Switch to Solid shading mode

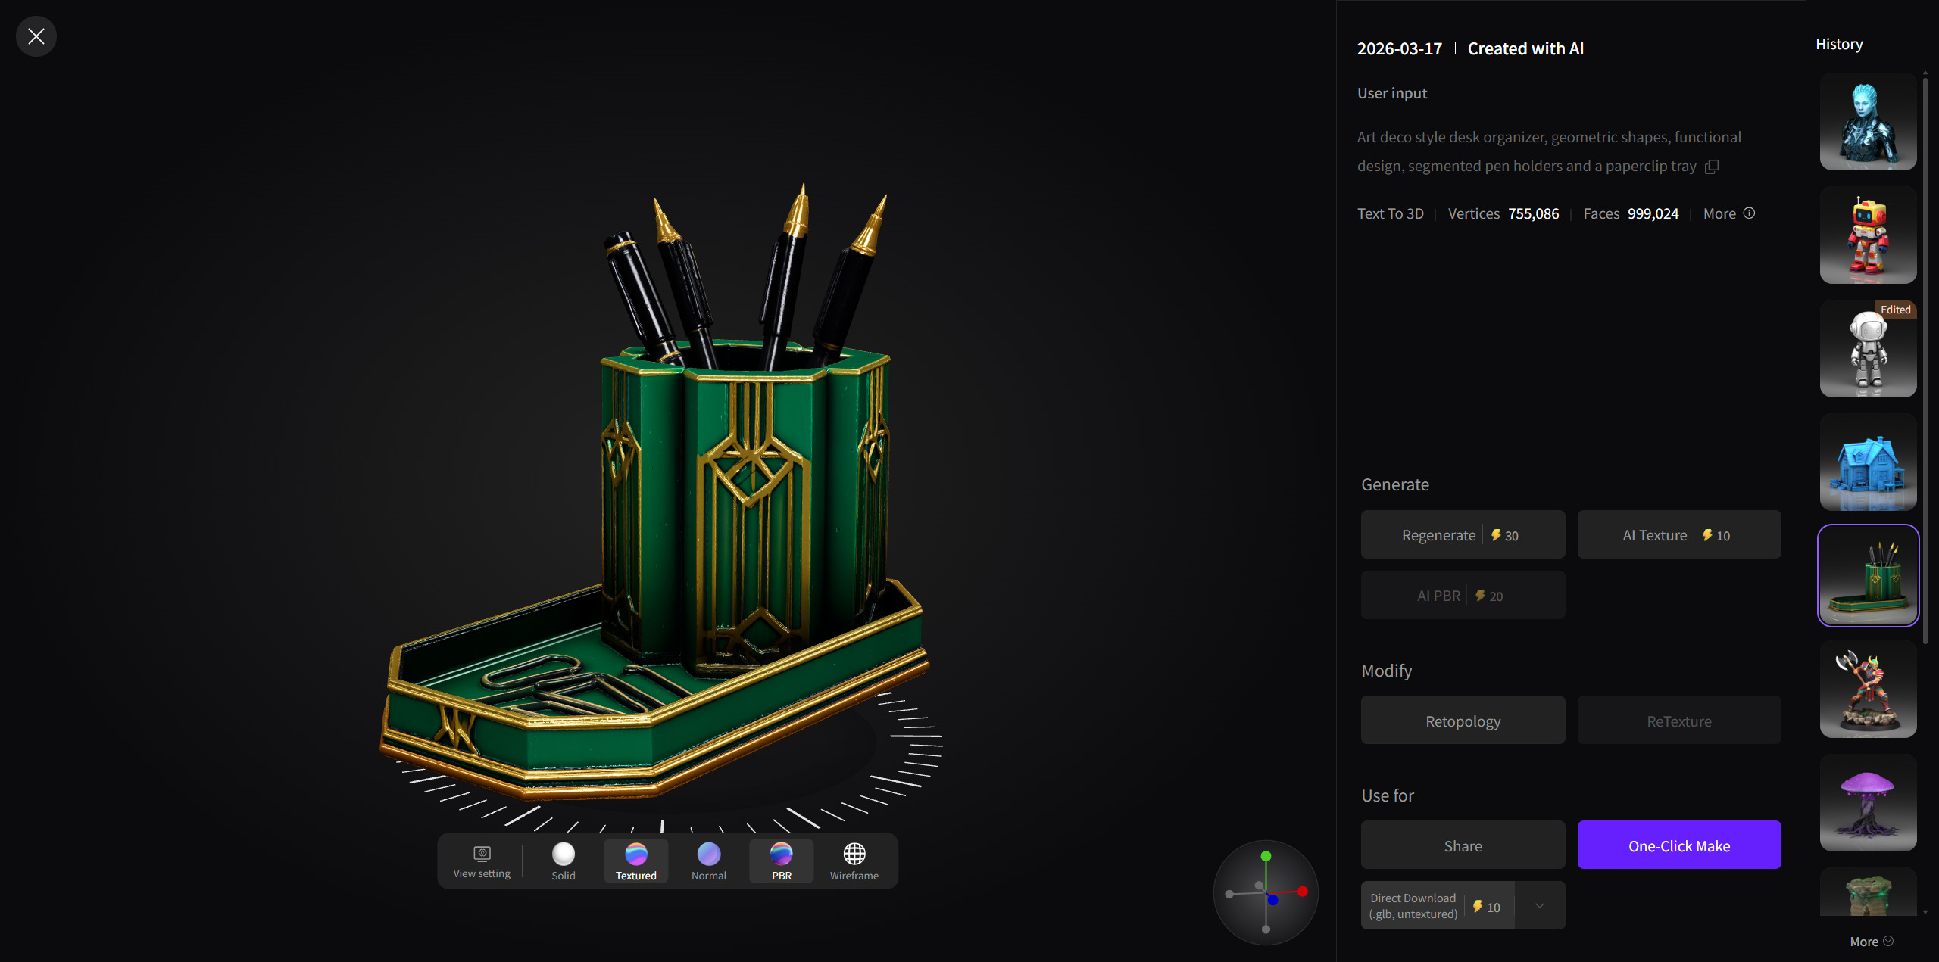(564, 861)
